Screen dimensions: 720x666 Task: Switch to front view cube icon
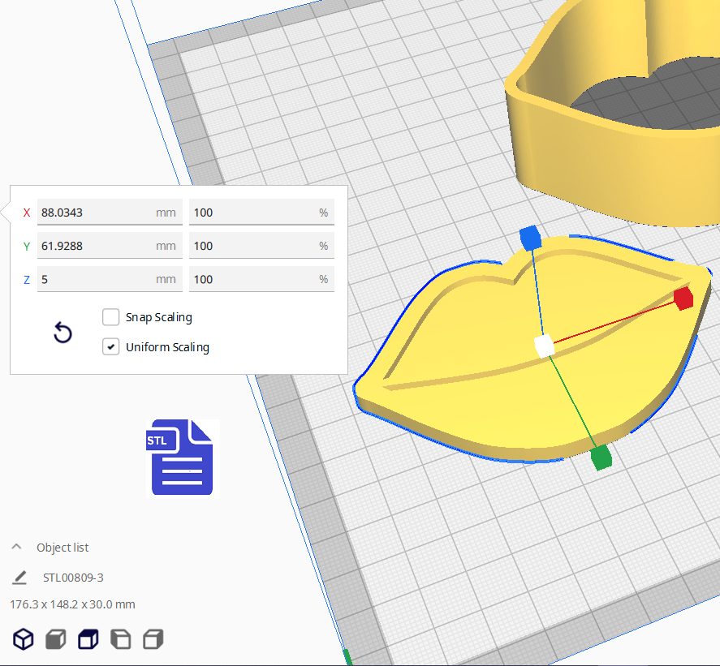point(55,639)
